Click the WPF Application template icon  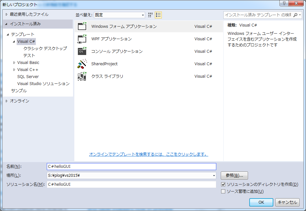point(82,39)
